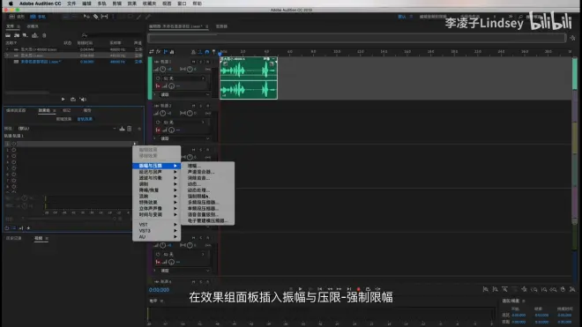The height and width of the screenshot is (327, 582).
Task: Open track 1 automation mode 读取 dropdown
Action: (x=185, y=94)
